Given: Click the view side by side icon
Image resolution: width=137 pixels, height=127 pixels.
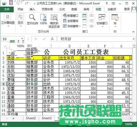Looking at the screenshot, I should click(91, 16).
